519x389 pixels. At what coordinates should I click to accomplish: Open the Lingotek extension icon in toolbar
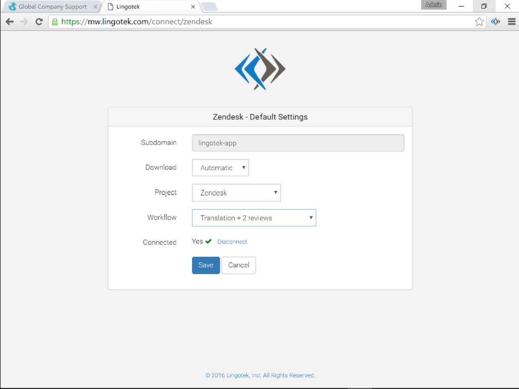495,22
